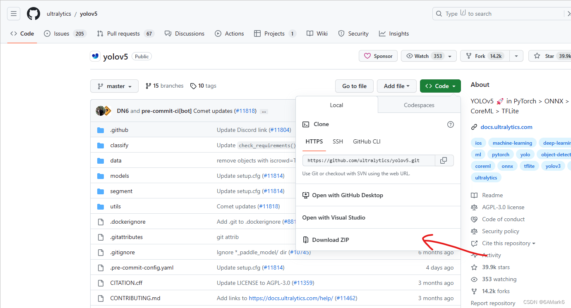Click the search magnifier icon
This screenshot has width=571, height=308.
click(439, 14)
